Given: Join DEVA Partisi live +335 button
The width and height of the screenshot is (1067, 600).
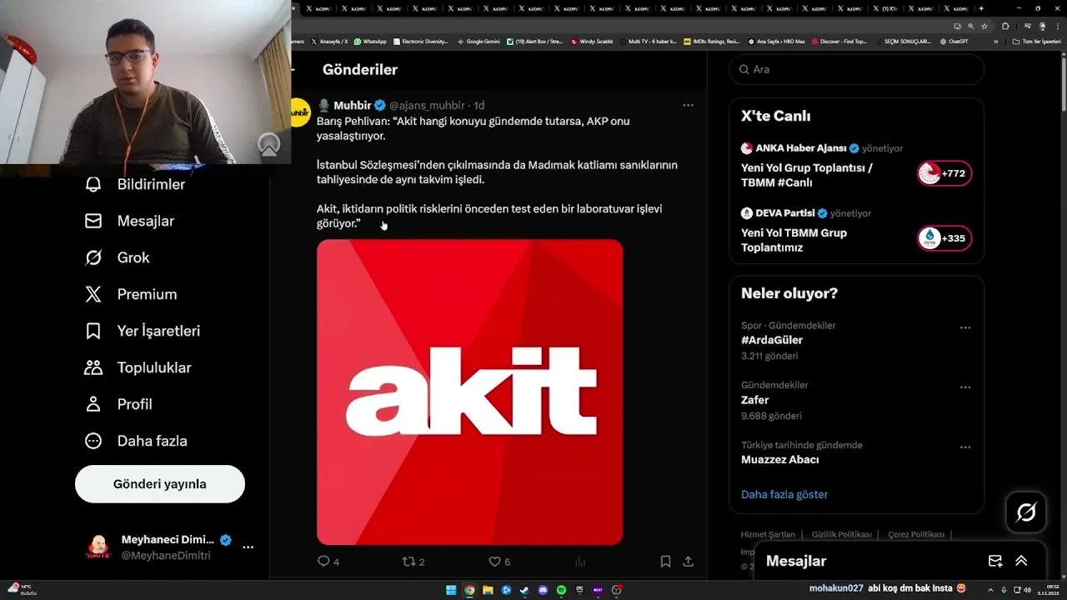Looking at the screenshot, I should coord(944,238).
